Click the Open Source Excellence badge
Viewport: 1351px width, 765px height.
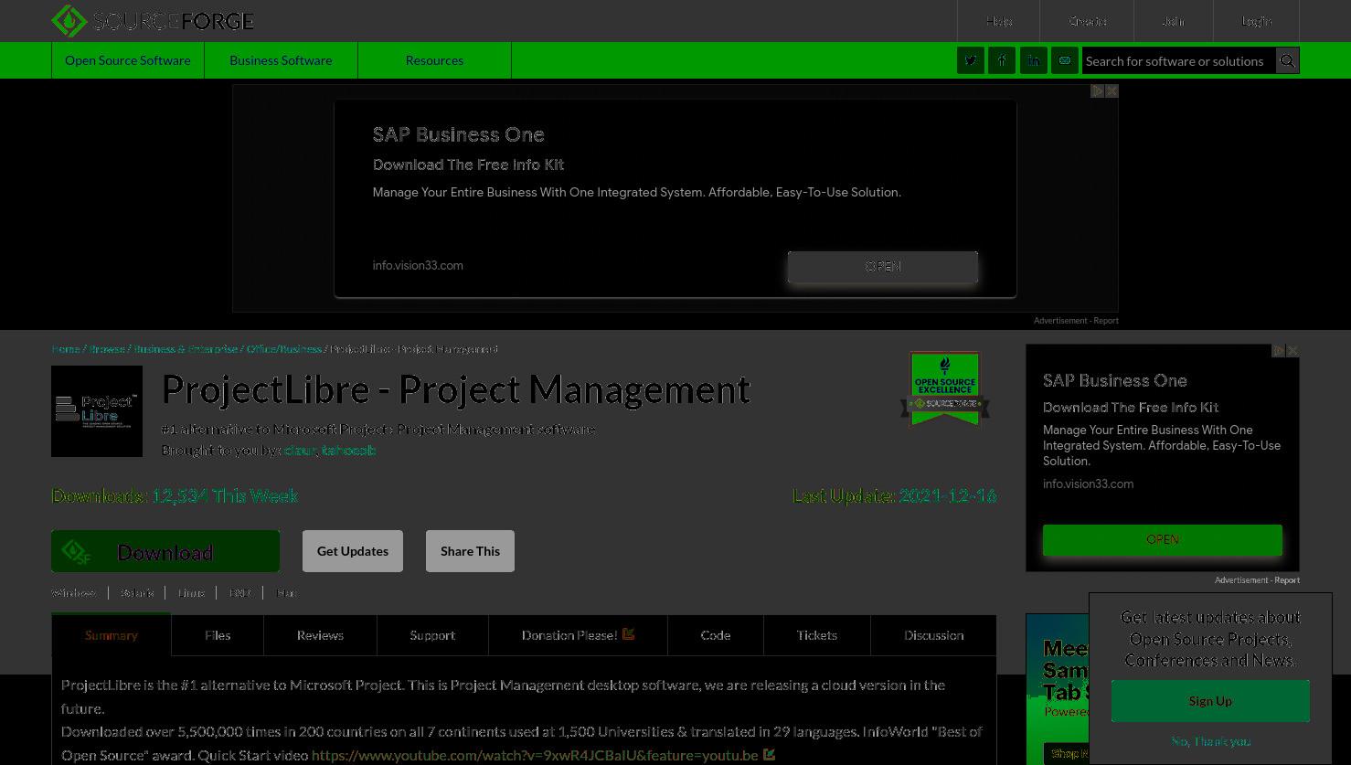click(945, 388)
